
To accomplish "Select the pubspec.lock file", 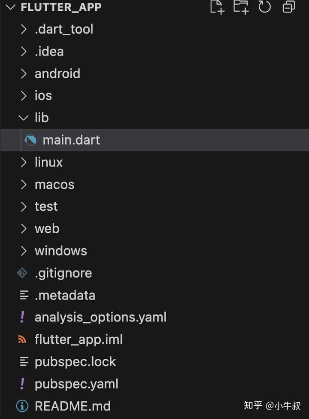I will point(76,362).
